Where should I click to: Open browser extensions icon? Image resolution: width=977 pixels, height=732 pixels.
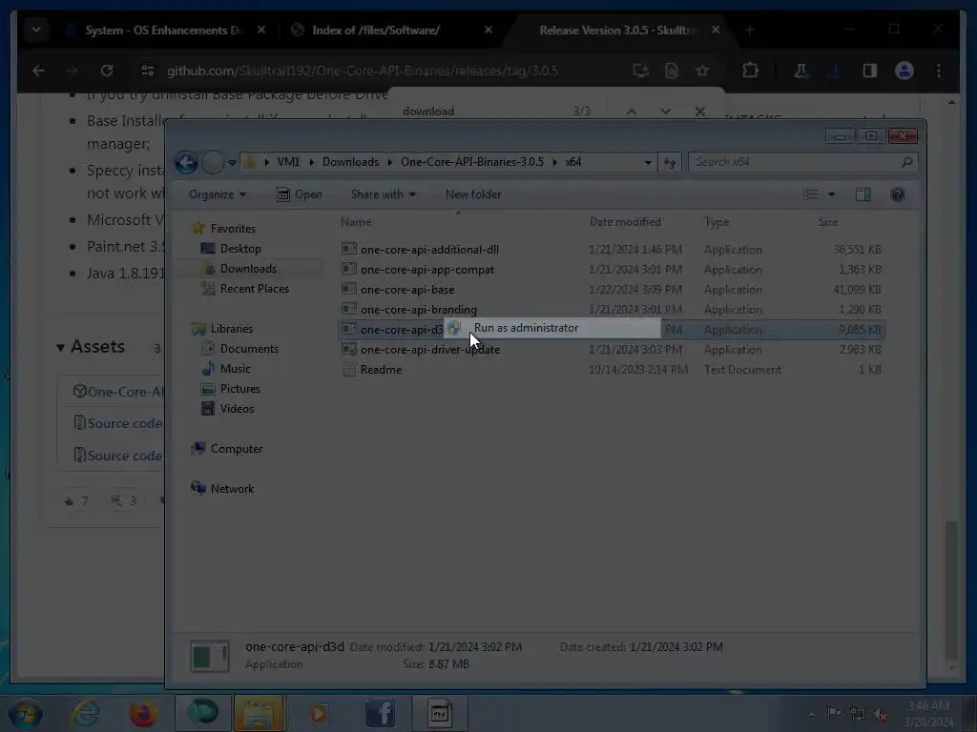coord(750,71)
